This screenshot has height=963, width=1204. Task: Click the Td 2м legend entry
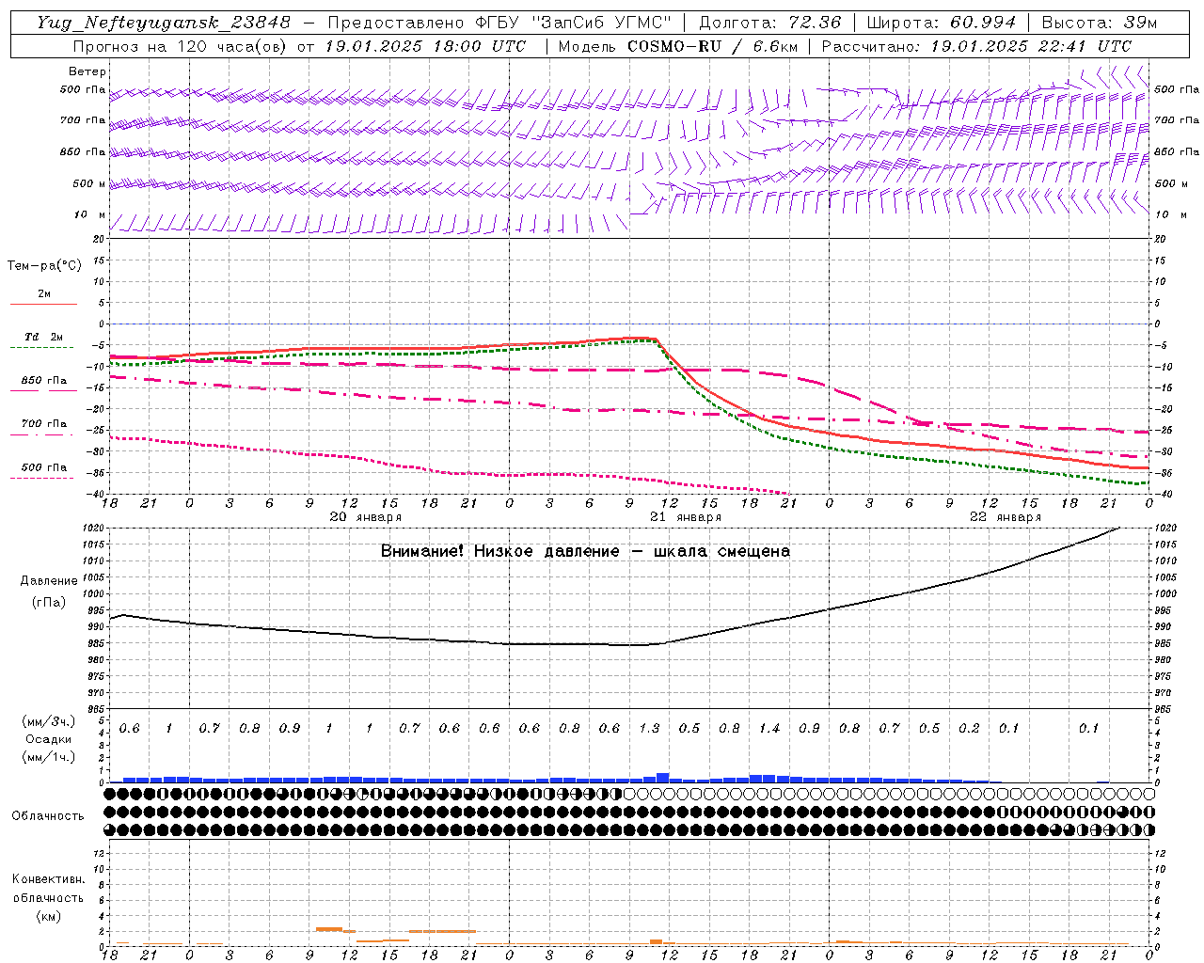click(44, 337)
